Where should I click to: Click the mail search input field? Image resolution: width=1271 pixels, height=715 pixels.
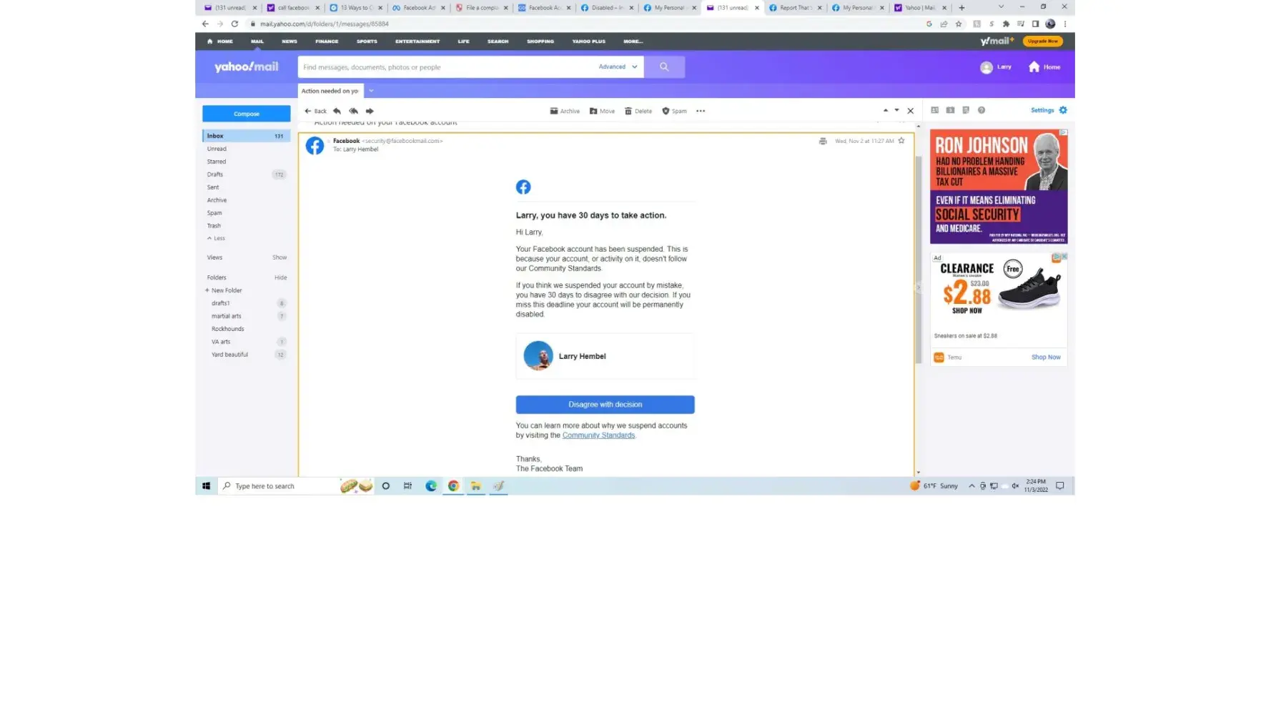(447, 67)
